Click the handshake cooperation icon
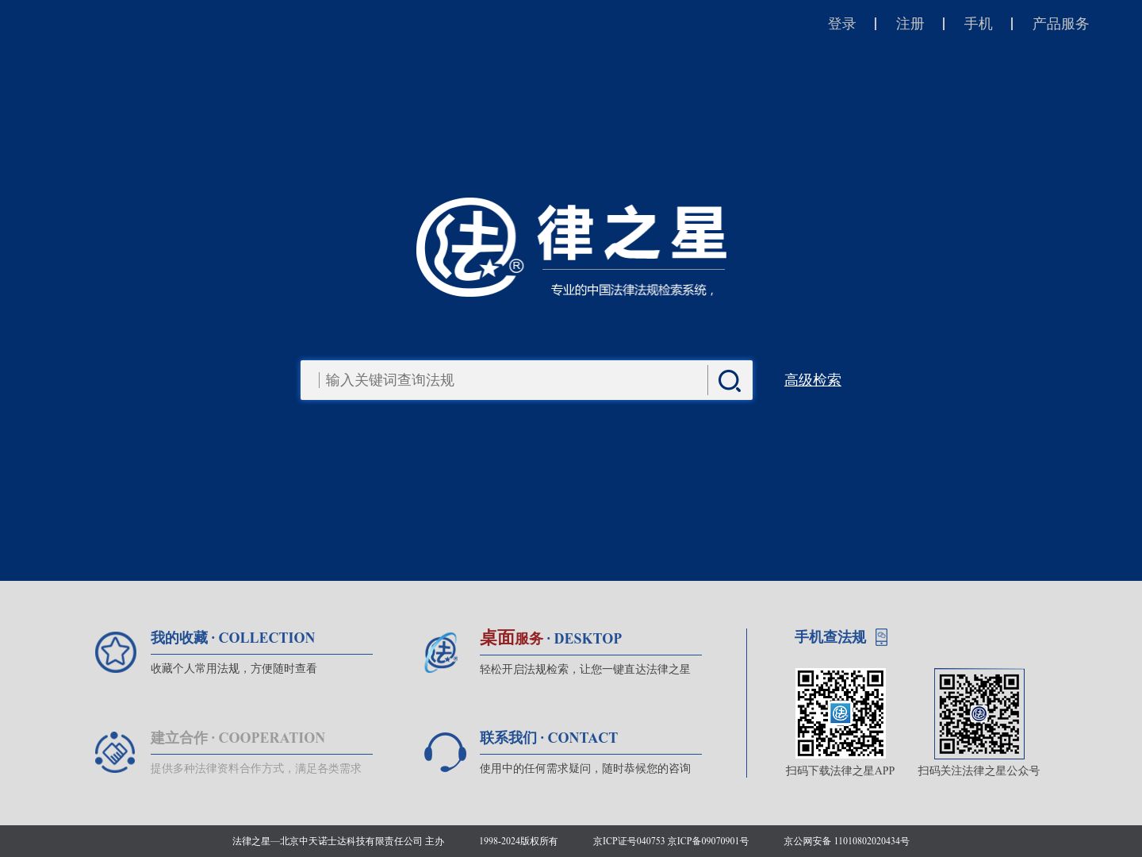The height and width of the screenshot is (857, 1142). tap(116, 752)
